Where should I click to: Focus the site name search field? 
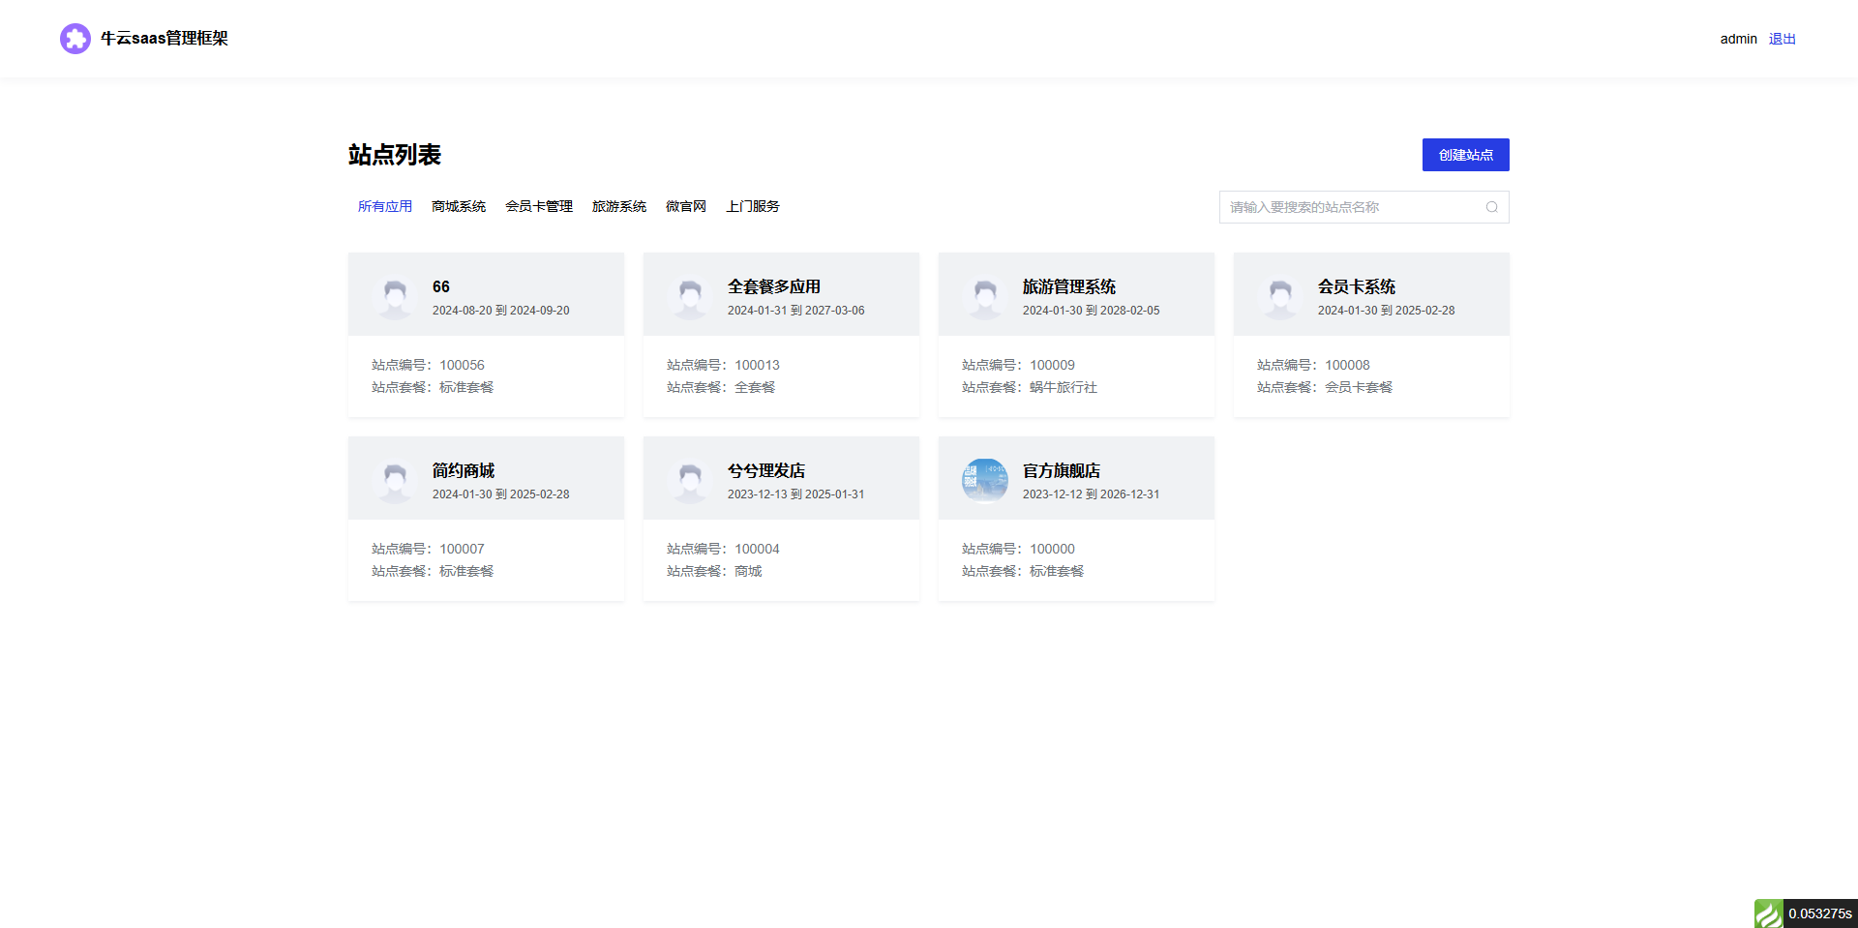1350,207
